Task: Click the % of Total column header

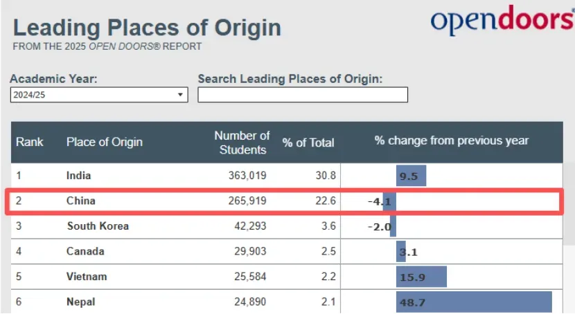Action: 308,142
